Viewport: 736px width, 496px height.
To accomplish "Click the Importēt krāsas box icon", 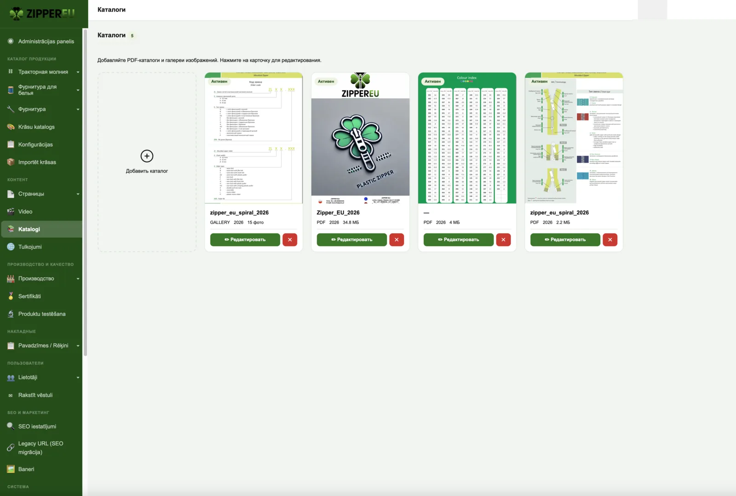I will point(11,162).
